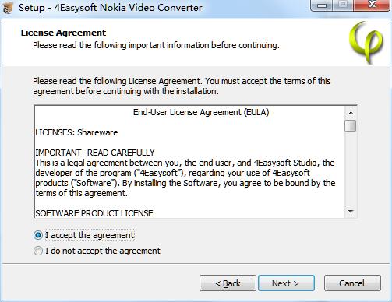Click the setup installer icon in title bar
The height and width of the screenshot is (302, 392).
coord(8,8)
